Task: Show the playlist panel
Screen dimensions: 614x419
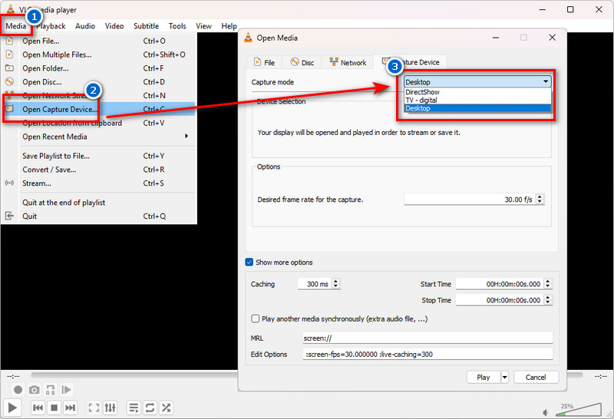Action: point(134,407)
